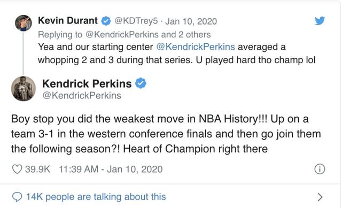Click 'Replying to @KendrickPerkins and 2 others'
The height and width of the screenshot is (208, 342).
tap(125, 34)
